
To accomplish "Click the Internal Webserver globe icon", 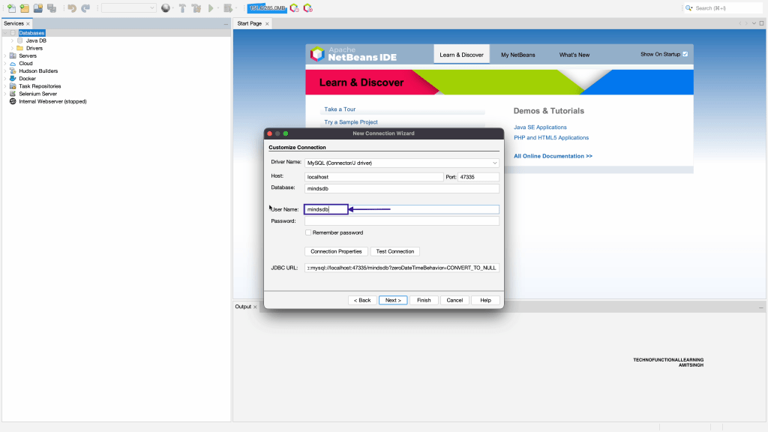I will click(x=13, y=101).
